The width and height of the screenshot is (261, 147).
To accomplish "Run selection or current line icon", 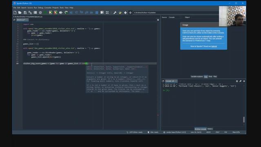I will [61, 13].
